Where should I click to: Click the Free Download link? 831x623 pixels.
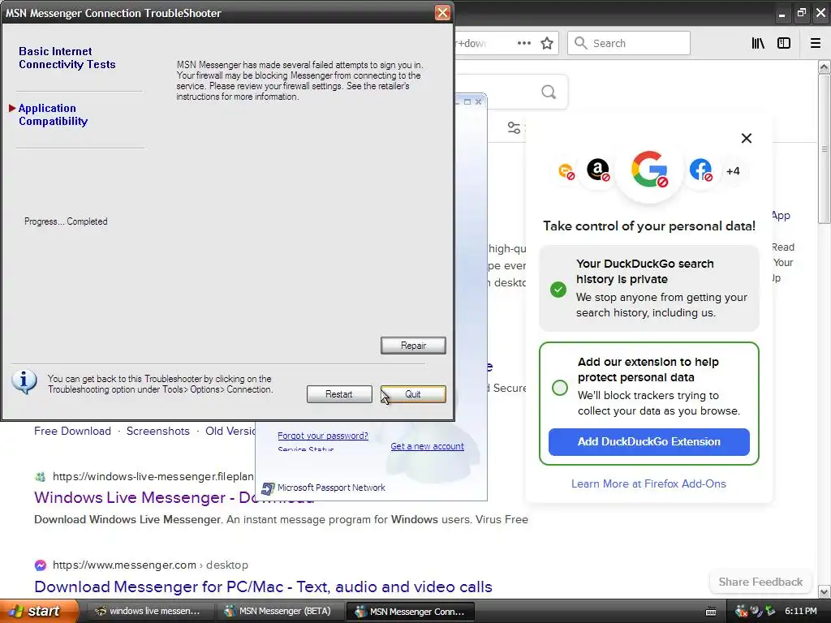coord(72,432)
